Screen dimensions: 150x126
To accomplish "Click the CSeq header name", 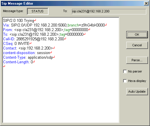I will click(8, 43).
